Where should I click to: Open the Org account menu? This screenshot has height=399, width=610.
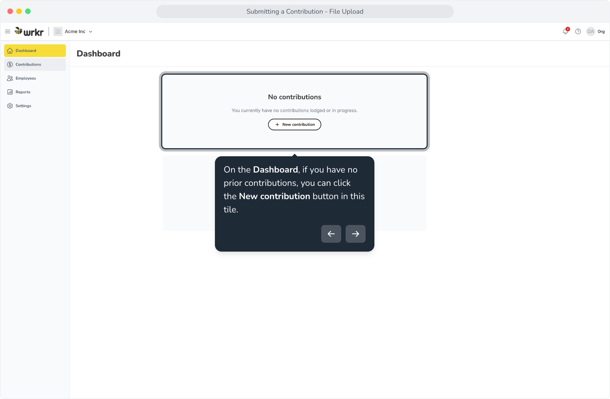pos(601,31)
